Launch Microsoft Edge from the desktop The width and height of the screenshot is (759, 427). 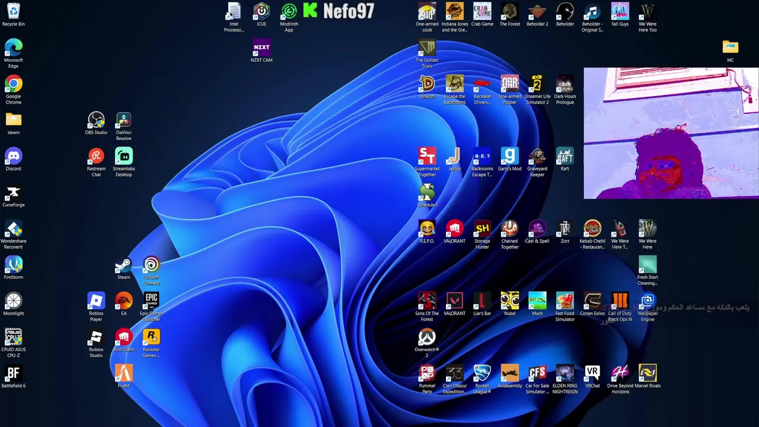click(13, 54)
